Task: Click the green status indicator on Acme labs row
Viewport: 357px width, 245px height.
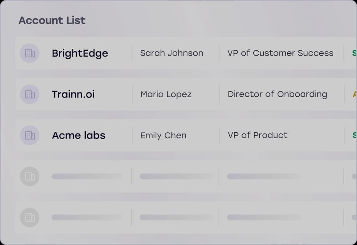Action: (x=355, y=135)
